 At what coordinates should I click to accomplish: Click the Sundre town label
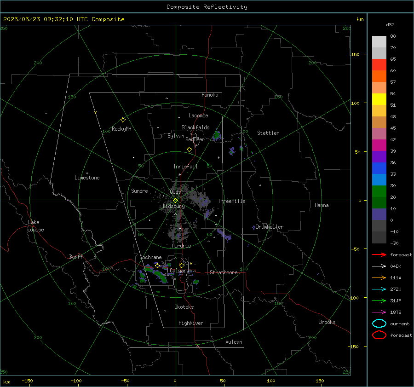click(139, 191)
